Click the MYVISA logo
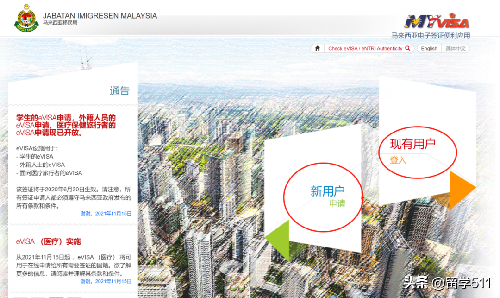500x298 pixels. point(437,21)
